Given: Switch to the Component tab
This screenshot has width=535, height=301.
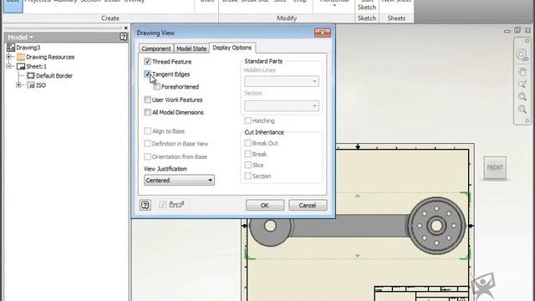Looking at the screenshot, I should point(156,48).
